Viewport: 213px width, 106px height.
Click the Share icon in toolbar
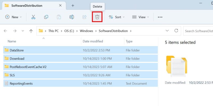click(84, 17)
